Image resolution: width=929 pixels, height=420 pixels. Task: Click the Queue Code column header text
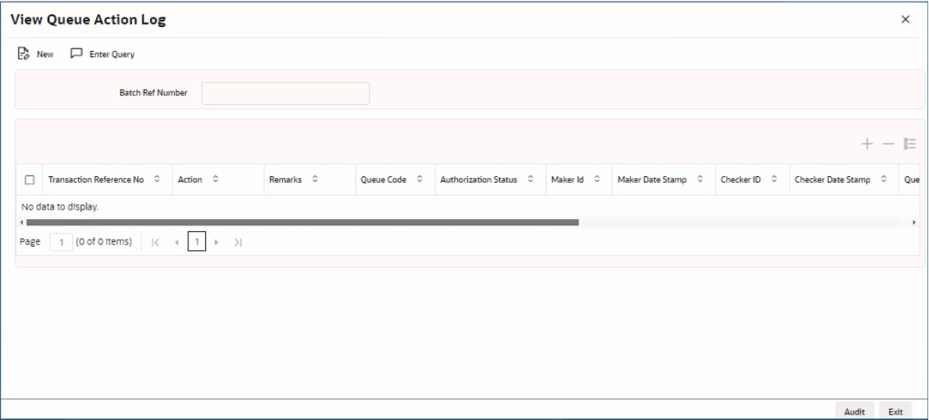(384, 180)
